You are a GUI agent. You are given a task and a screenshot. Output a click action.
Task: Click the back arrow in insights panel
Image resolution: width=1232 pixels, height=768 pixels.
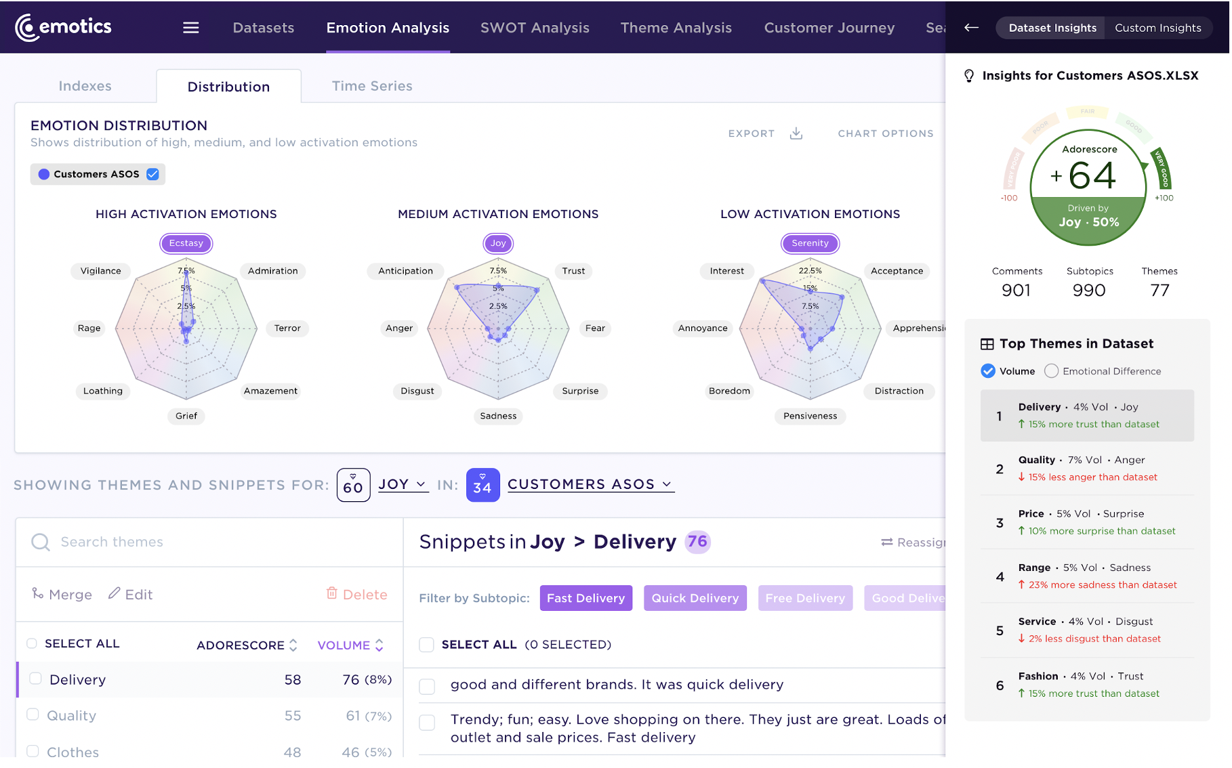pos(971,28)
